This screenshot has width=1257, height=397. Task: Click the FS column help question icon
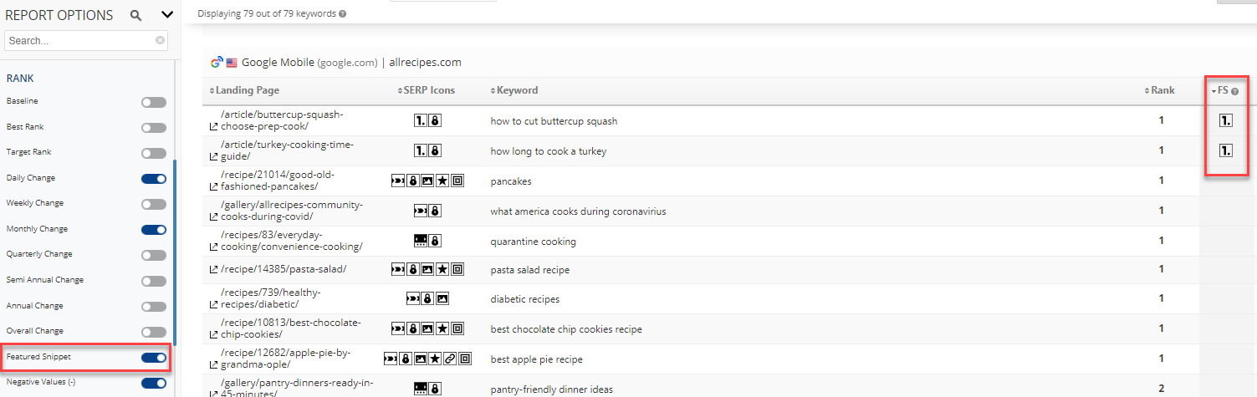click(1234, 91)
